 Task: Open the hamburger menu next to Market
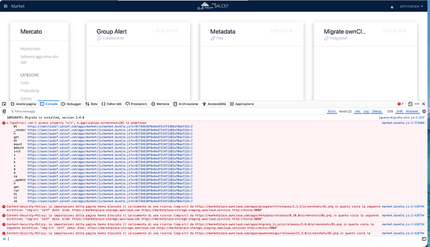tap(6, 6)
